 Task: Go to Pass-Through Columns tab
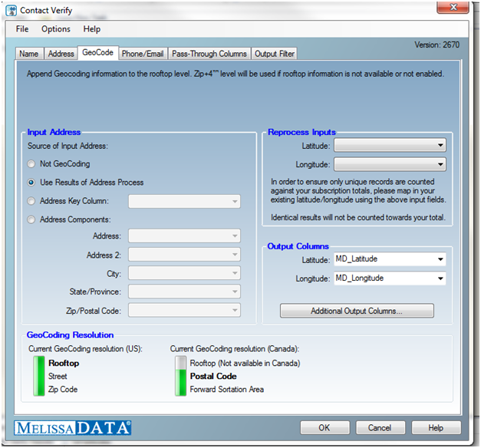(209, 54)
